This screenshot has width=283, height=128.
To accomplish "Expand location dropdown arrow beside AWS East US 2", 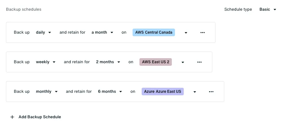I will coord(183,62).
